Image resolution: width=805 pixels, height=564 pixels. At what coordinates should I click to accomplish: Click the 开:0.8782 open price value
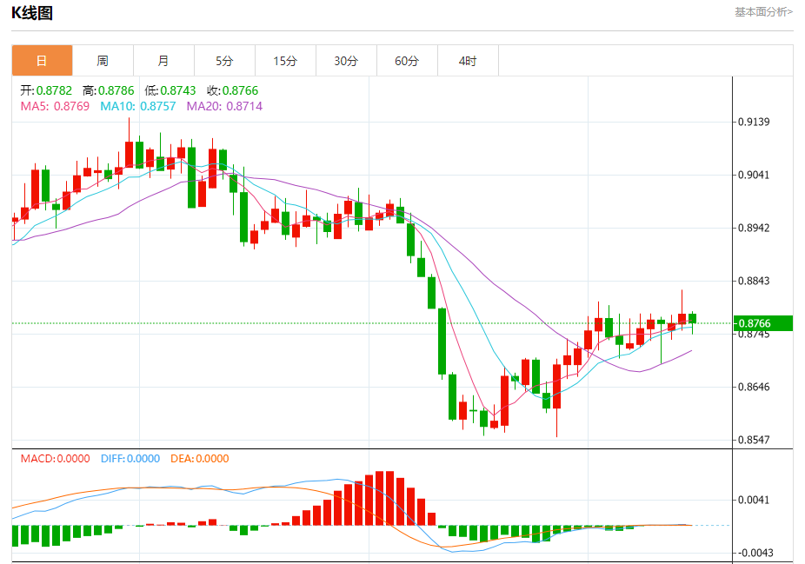point(46,91)
